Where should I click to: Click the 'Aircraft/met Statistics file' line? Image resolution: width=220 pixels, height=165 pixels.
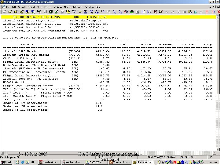55,28
